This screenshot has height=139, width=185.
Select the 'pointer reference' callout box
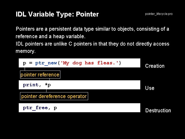[x=40, y=75]
